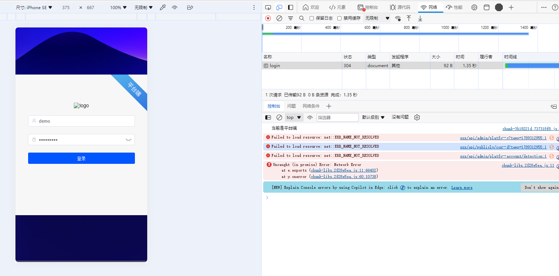Screen dimensions: 559x276
Task: Open the DevTools three-dot customize menu
Action: tap(544, 7)
